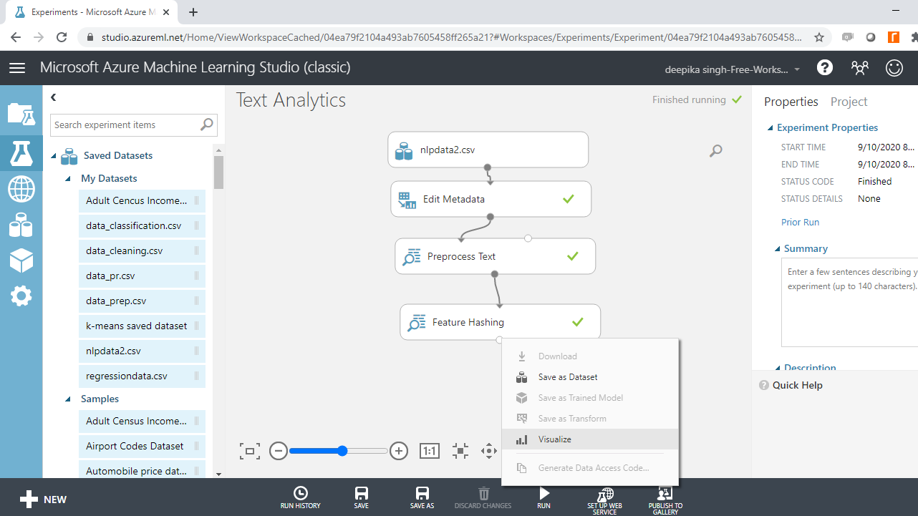This screenshot has width=918, height=516.
Task: Click the help question mark icon
Action: (x=825, y=68)
